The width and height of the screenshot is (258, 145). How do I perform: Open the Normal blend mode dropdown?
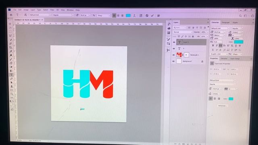coord(183,32)
